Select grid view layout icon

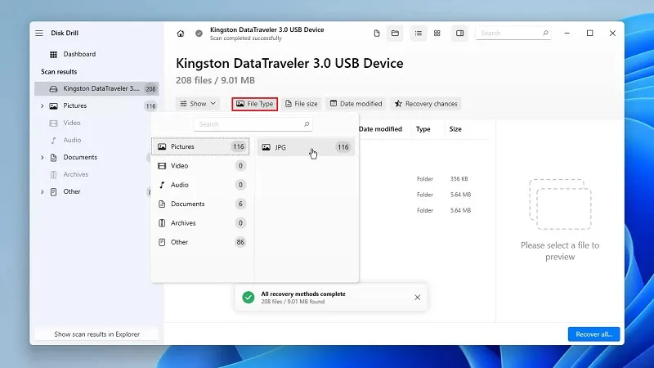coord(437,34)
